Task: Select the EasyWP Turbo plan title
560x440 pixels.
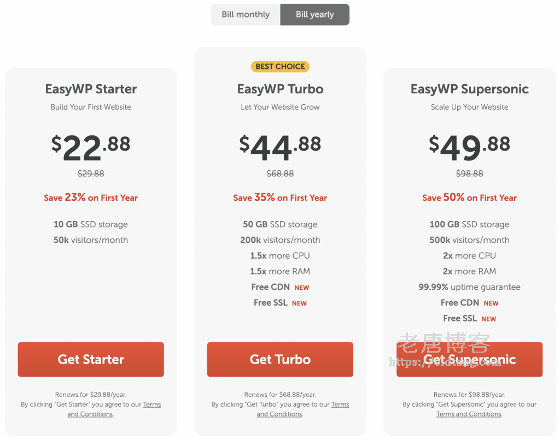Action: click(280, 89)
